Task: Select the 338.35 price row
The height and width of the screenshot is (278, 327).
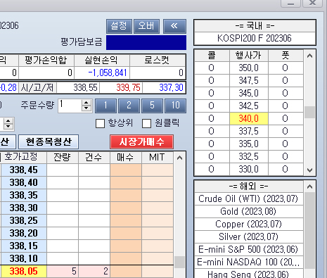Action: (x=23, y=195)
